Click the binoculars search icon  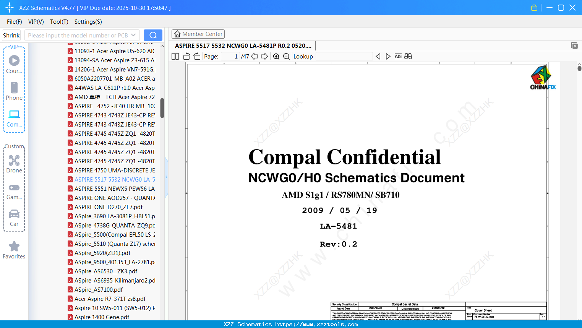(x=408, y=57)
